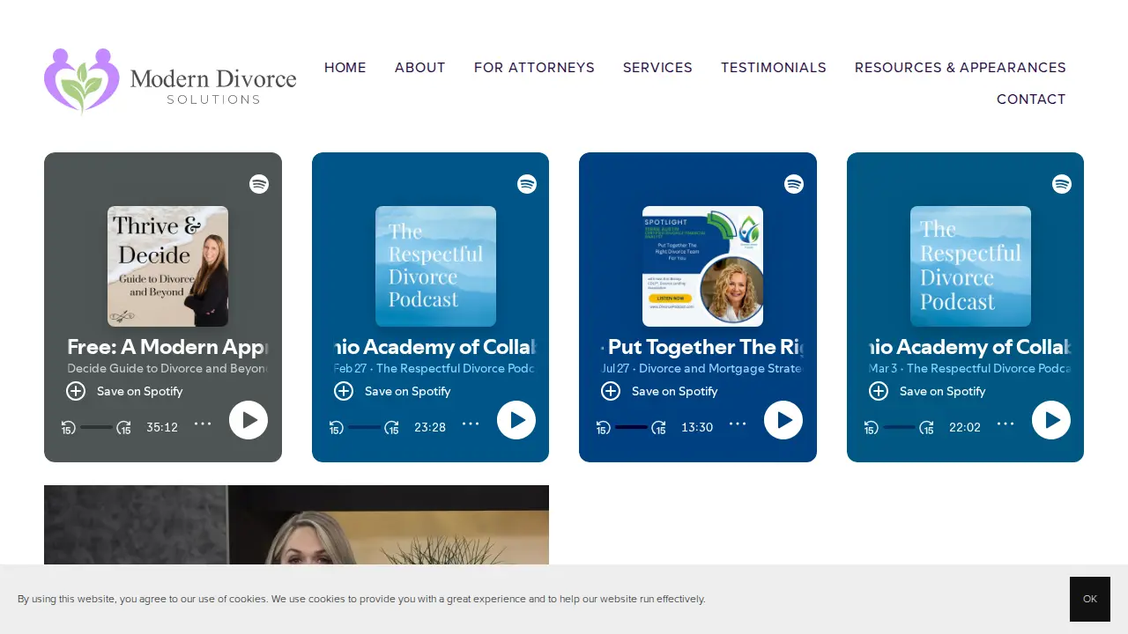Click the cookie notice text
Image resolution: width=1128 pixels, height=634 pixels.
361,600
